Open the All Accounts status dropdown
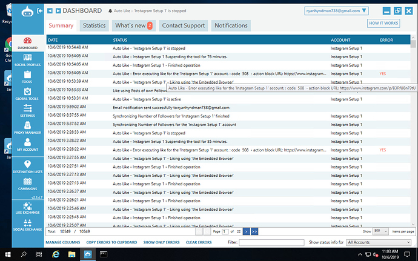This screenshot has height=261, width=418. [x=379, y=242]
